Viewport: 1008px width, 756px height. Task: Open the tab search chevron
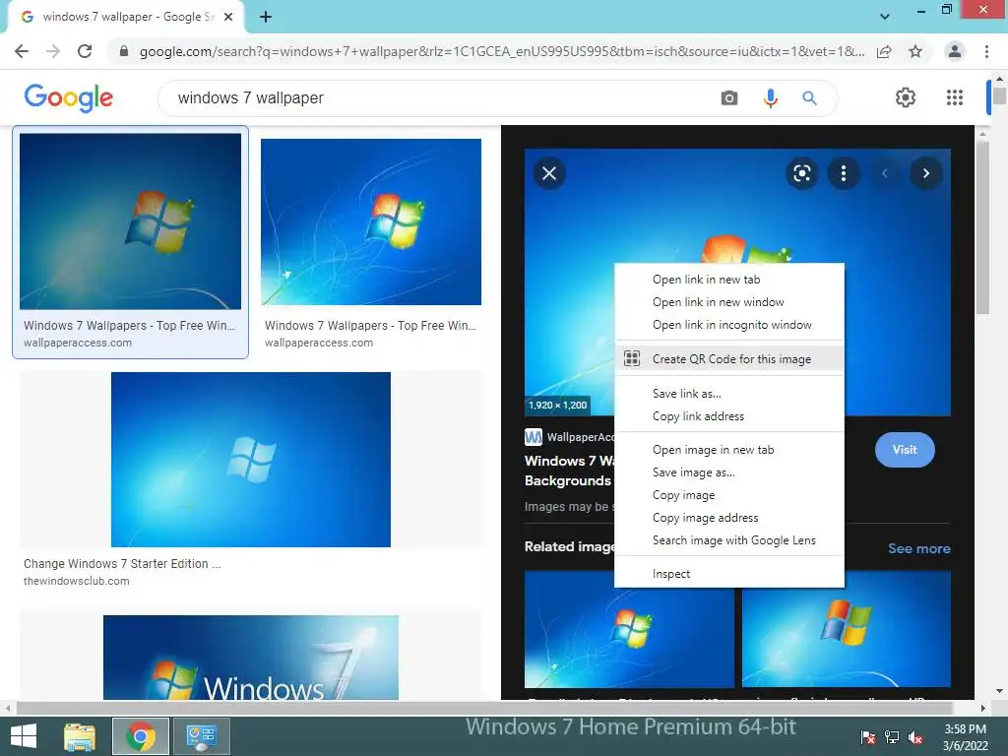tap(885, 17)
